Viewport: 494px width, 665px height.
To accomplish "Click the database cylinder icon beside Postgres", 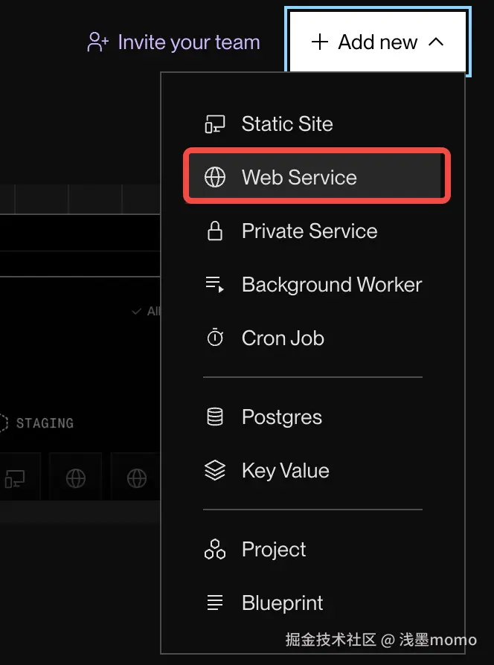I will click(215, 417).
